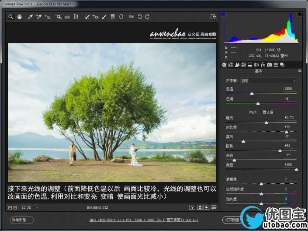
Task: Rotate image 90° clockwise
Action: tap(147, 17)
